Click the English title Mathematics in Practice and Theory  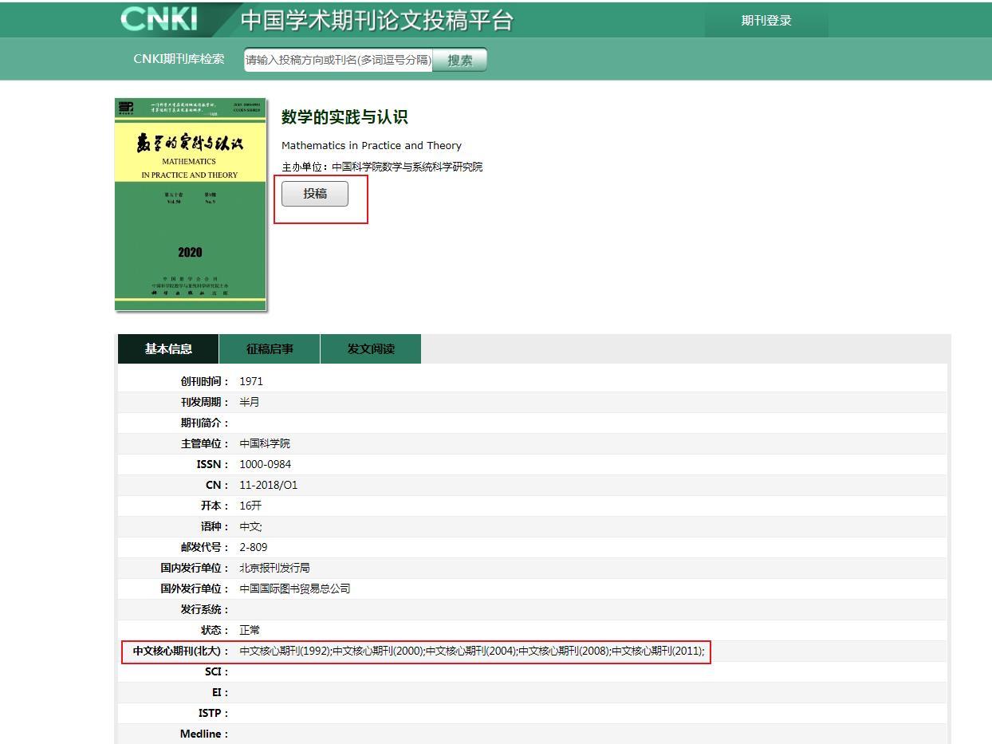tap(372, 145)
